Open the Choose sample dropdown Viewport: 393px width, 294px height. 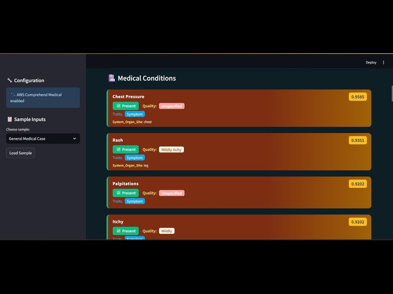tap(43, 138)
